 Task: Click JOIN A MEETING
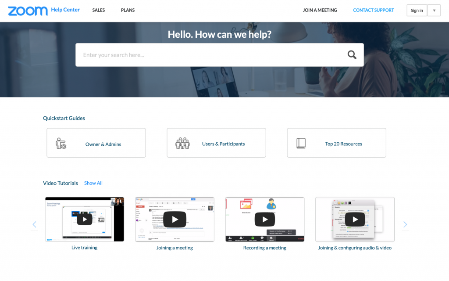tap(320, 10)
